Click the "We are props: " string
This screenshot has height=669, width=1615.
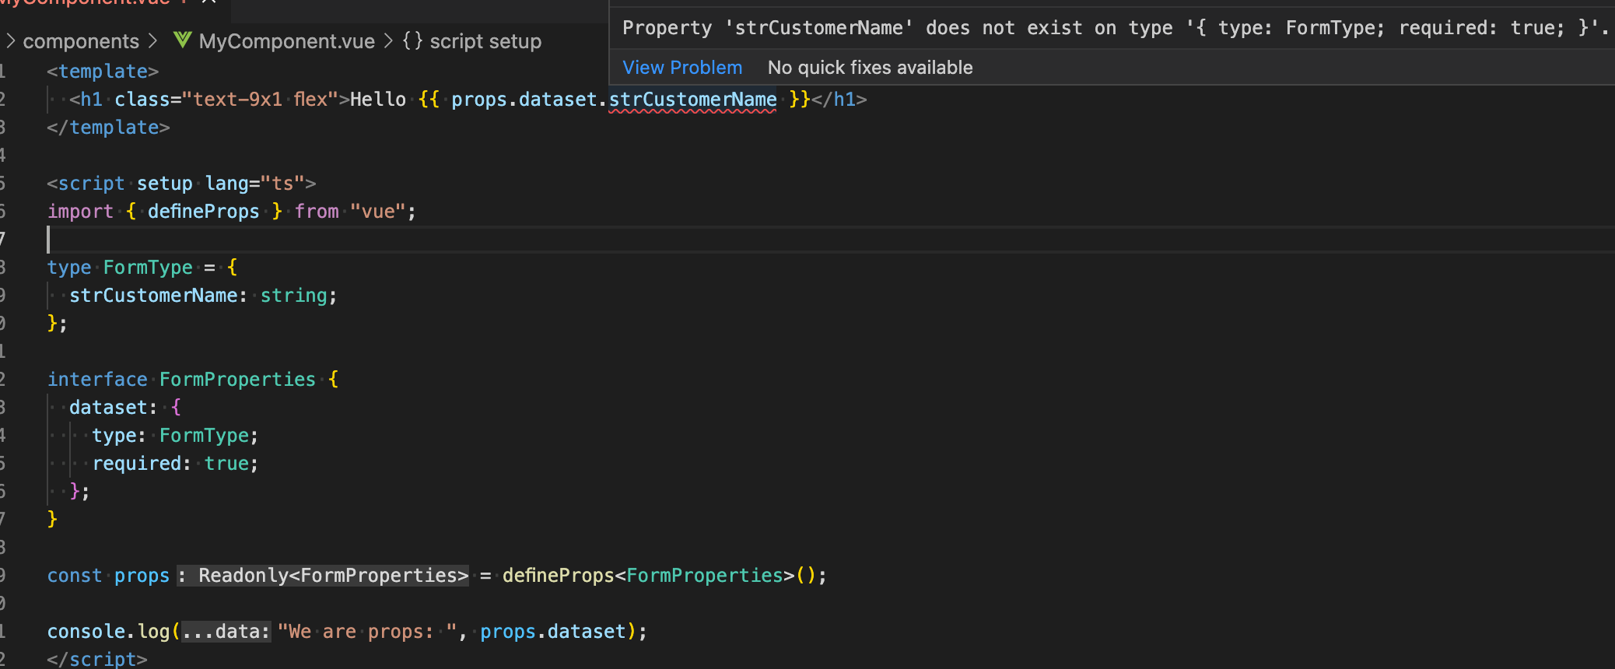[367, 632]
